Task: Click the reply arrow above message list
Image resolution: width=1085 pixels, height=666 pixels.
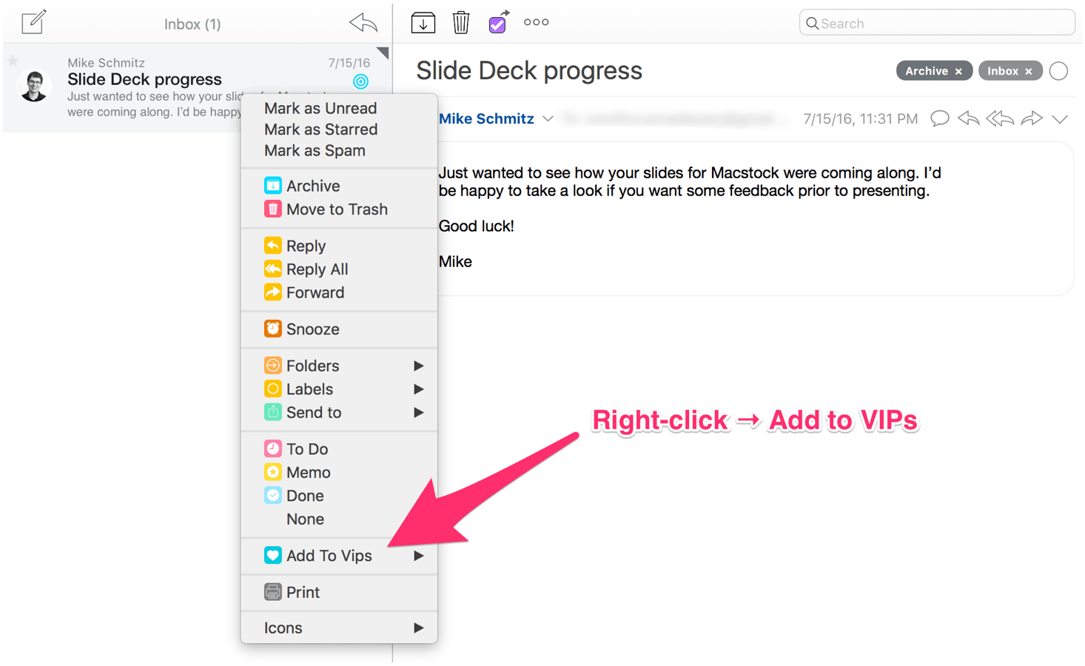Action: pyautogui.click(x=363, y=23)
